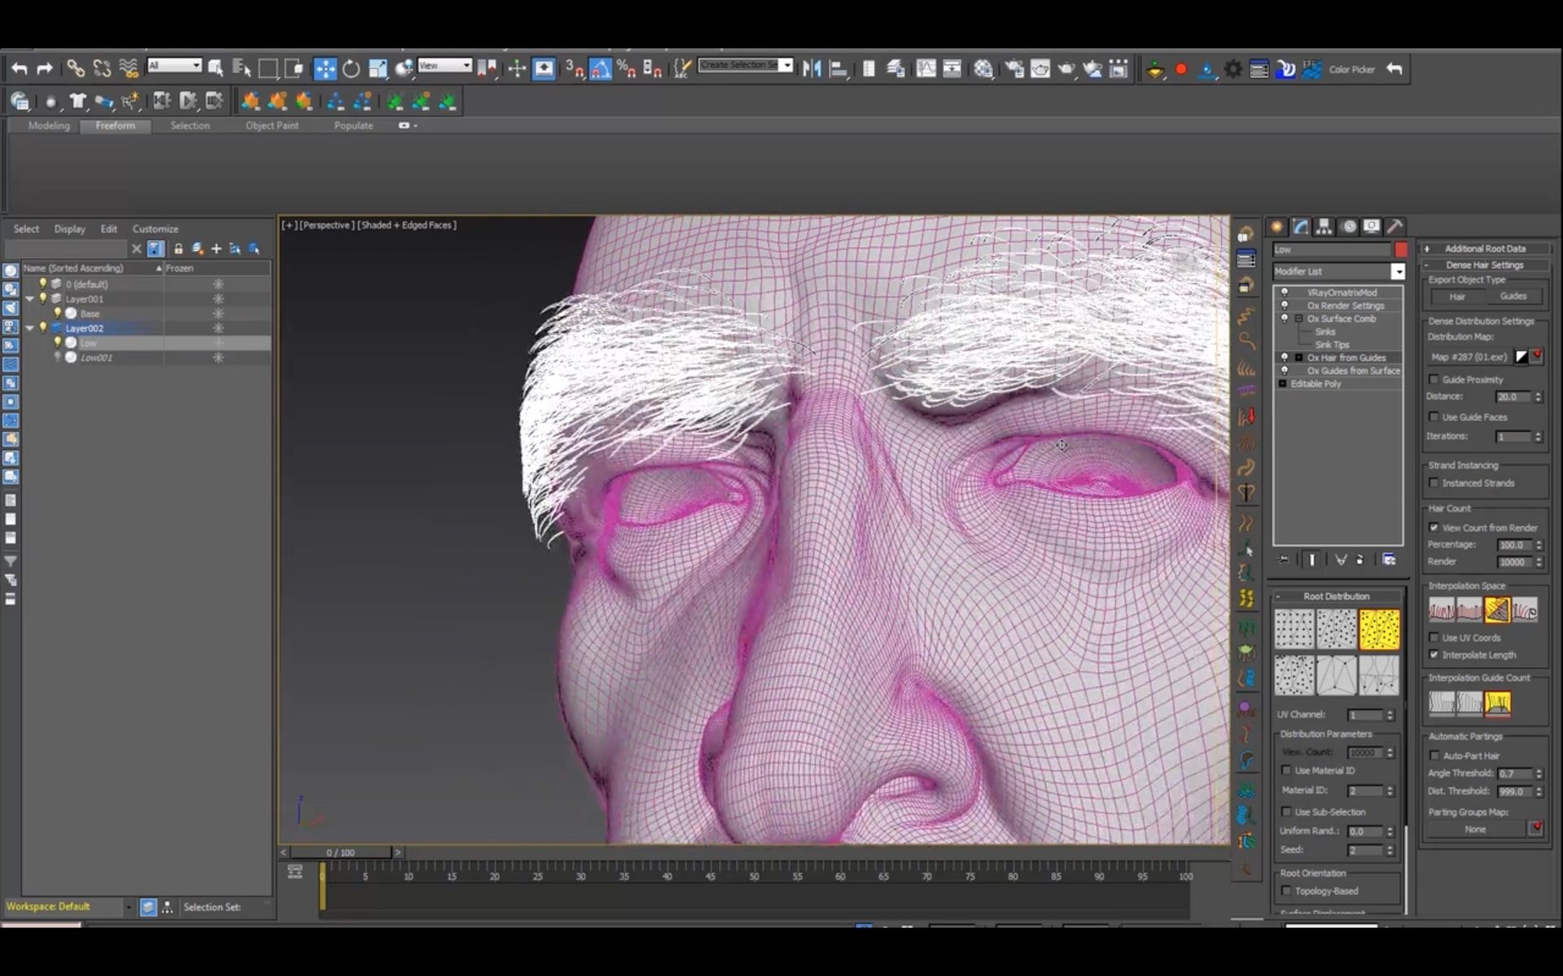This screenshot has height=976, width=1563.
Task: Enable the Use UV Coords checkbox
Action: click(1434, 638)
